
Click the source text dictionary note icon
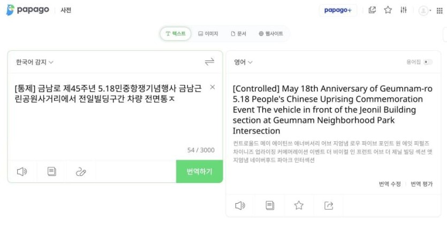coord(52,172)
